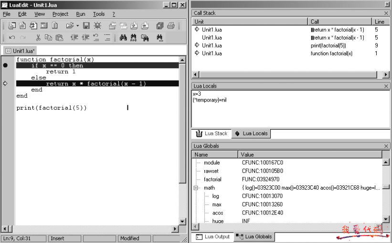Viewport: 392px width, 243px height.
Task: Select the factorial global row
Action: (287, 179)
